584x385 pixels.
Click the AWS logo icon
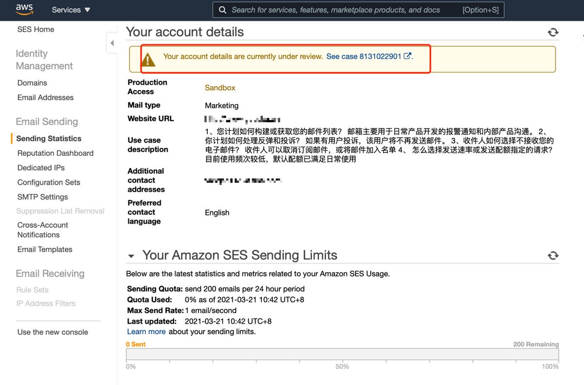click(24, 9)
